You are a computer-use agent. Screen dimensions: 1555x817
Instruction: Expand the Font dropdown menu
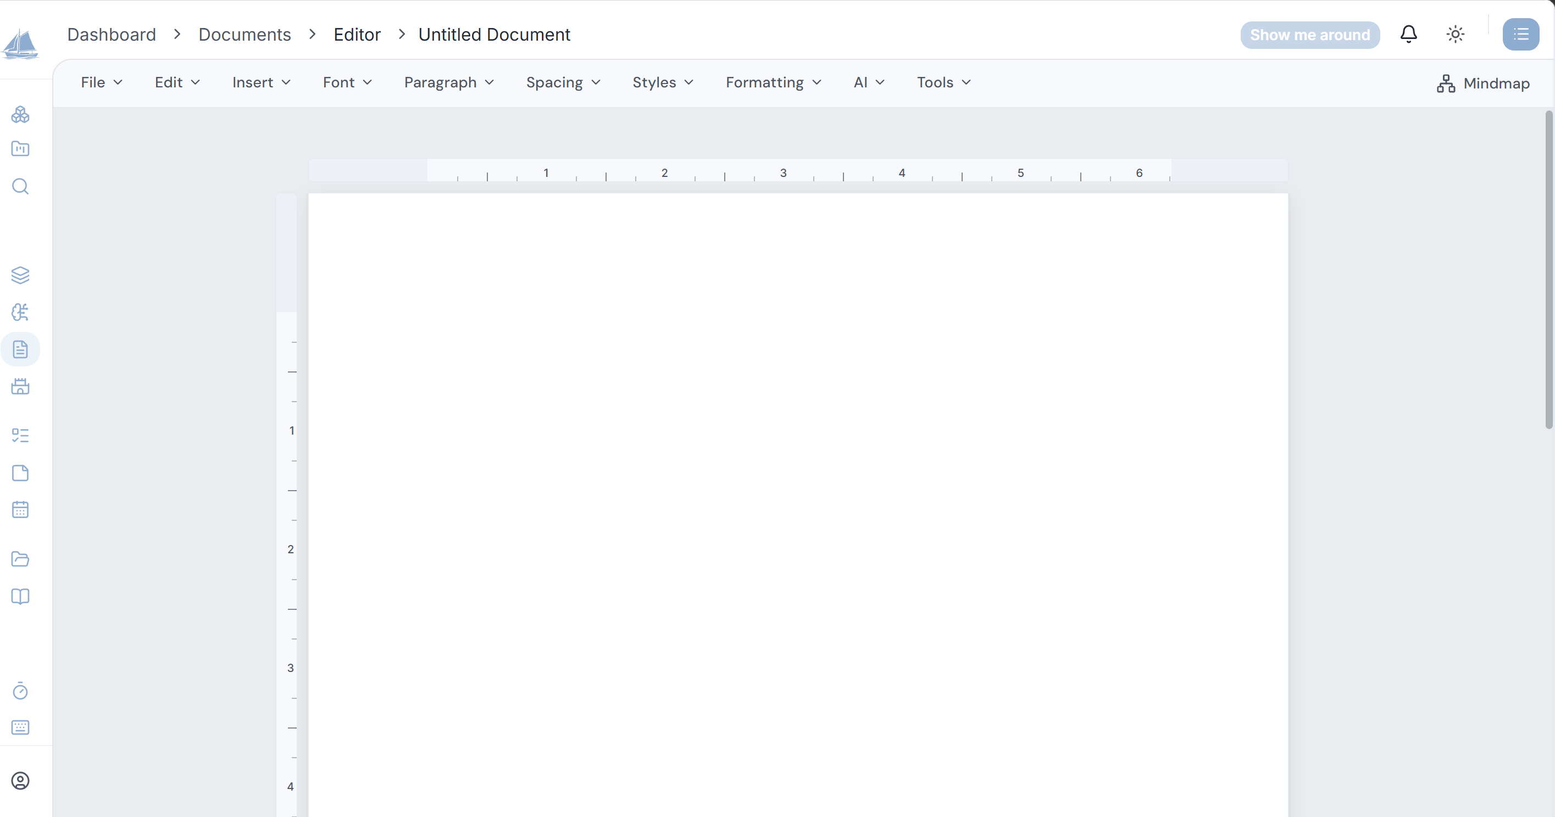point(347,82)
